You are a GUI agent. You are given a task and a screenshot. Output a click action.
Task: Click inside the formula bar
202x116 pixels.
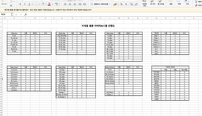tap(115, 14)
